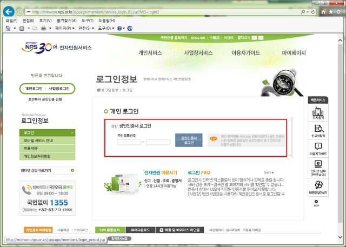Click the 국민연금 홈페이지 top link
Viewport: 346px width, 247px height.
pos(174,38)
